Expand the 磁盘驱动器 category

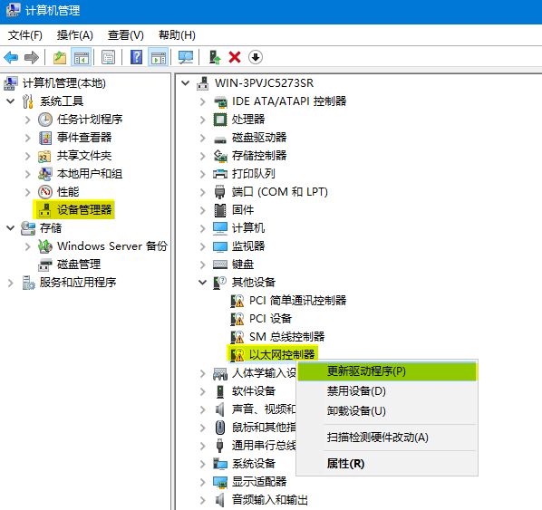202,138
